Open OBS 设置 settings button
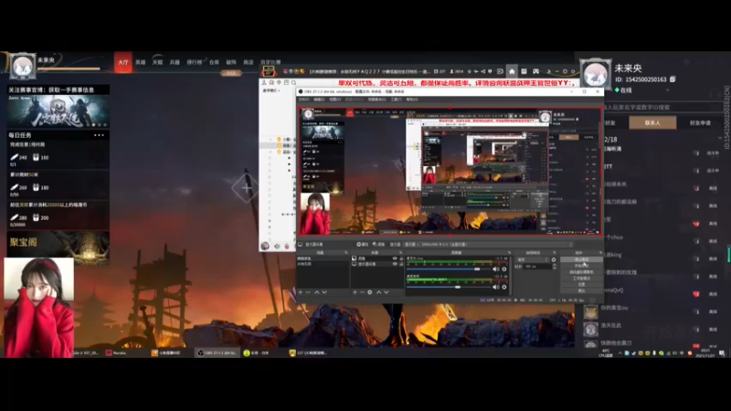The height and width of the screenshot is (411, 731). click(581, 284)
